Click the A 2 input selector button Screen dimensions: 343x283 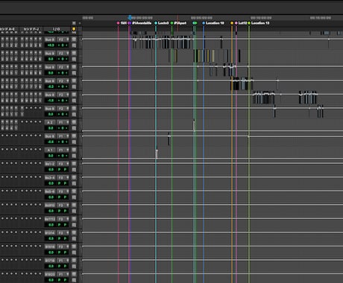pos(51,122)
